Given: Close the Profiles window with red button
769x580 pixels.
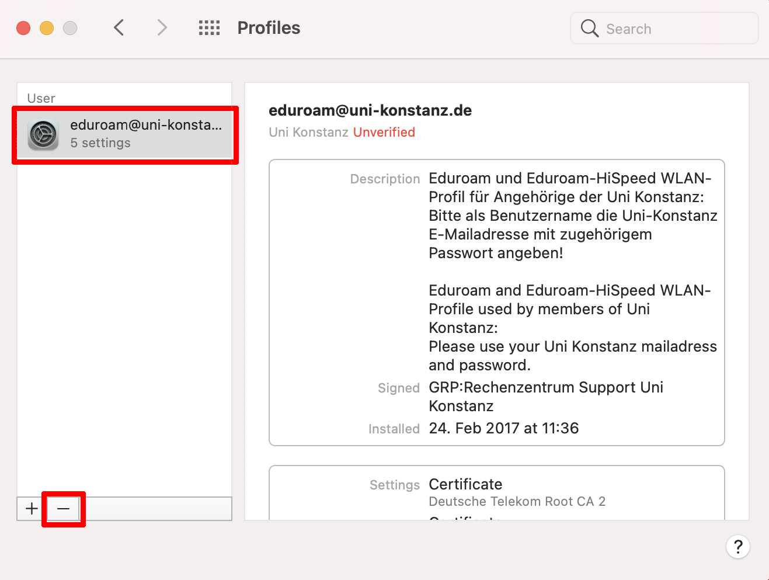Looking at the screenshot, I should point(23,28).
